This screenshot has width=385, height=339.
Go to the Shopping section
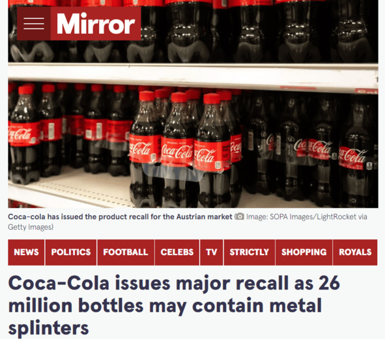coord(304,252)
